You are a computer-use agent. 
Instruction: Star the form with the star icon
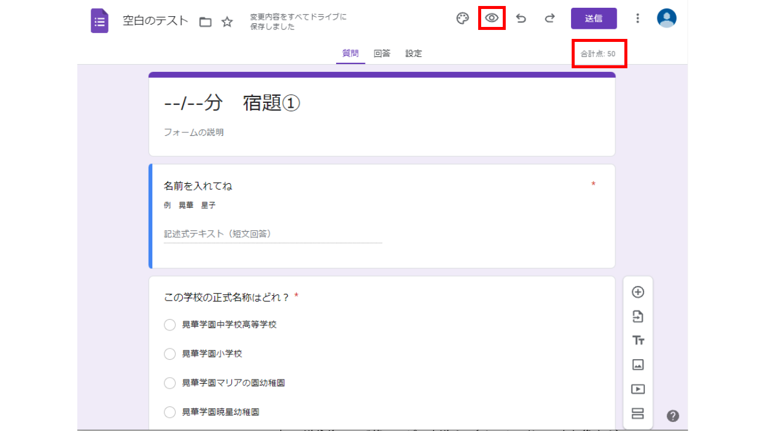pyautogui.click(x=227, y=22)
